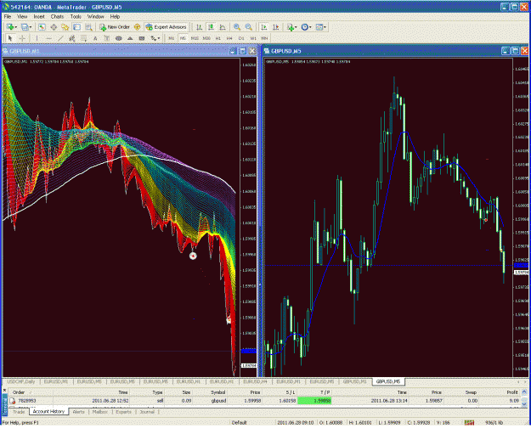Select the text label tool
Viewport: 531px width, 428px height.
(107, 38)
